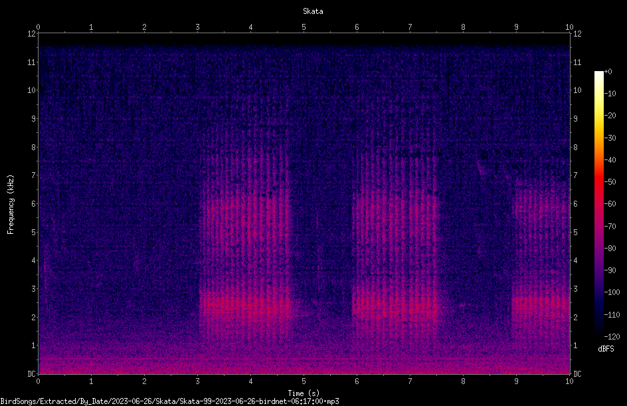Click the "-110" value on the color scale
The image size is (627, 406).
click(612, 315)
